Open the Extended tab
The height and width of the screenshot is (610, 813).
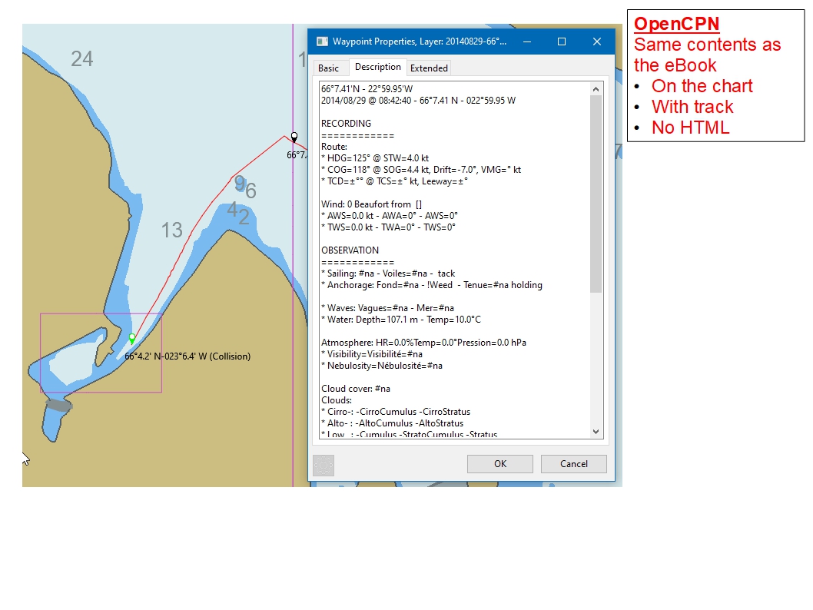[x=429, y=68]
